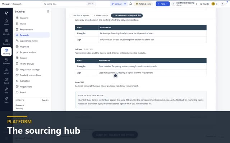Open Negotiation strategy in the sidebar
Viewport: 230px width, 143px height.
coord(32,69)
